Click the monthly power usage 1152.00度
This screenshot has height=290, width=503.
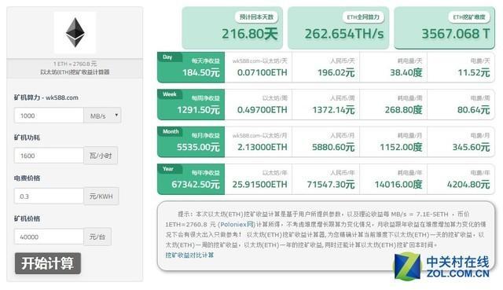coord(401,147)
